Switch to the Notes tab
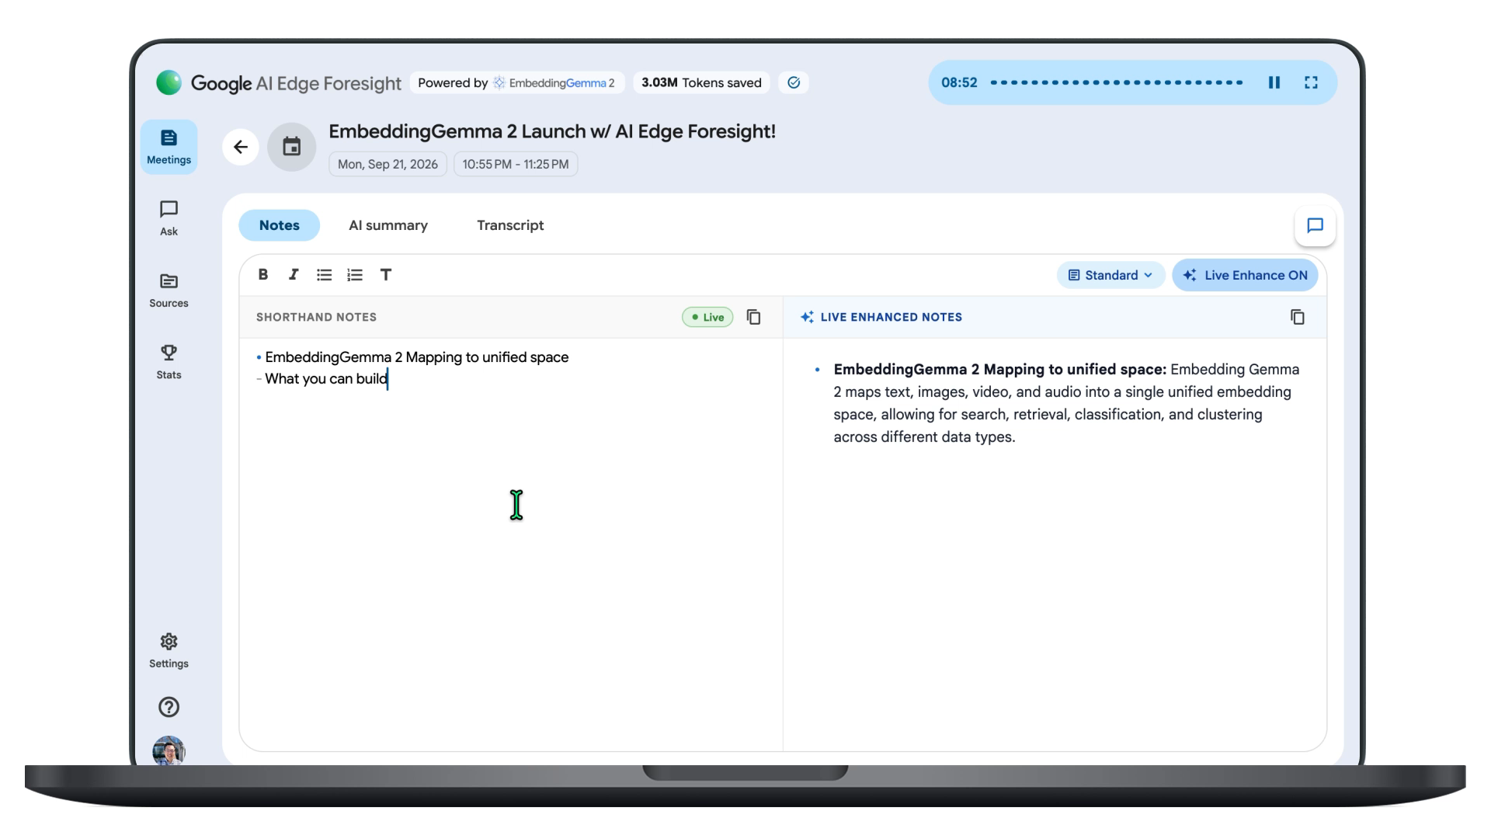This screenshot has height=839, width=1491. click(279, 225)
